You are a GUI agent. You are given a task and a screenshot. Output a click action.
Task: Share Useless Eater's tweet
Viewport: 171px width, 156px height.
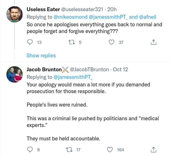click(153, 42)
